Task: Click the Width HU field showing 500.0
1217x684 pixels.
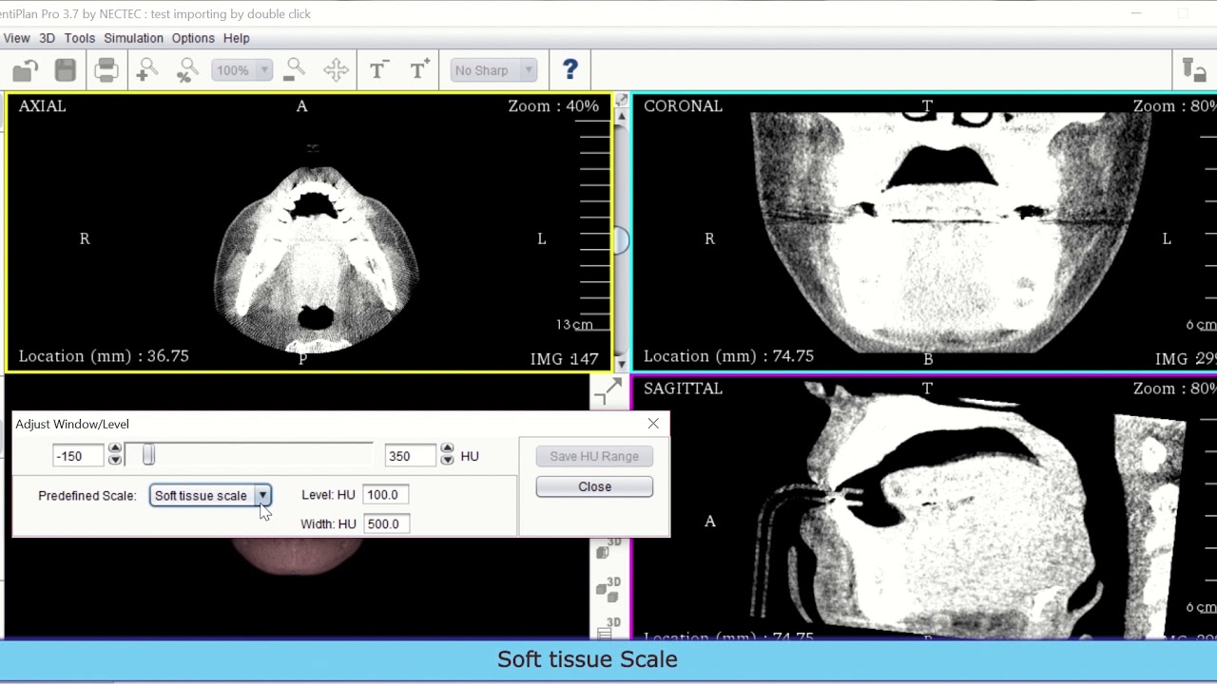Action: coord(386,523)
